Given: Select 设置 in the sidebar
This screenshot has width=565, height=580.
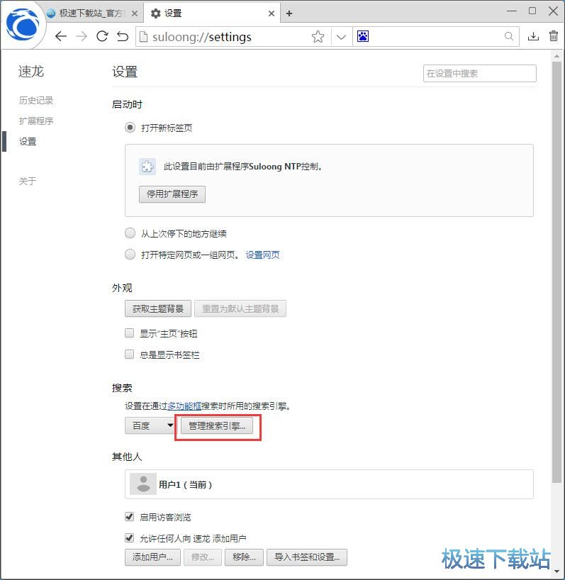Looking at the screenshot, I should (x=28, y=141).
